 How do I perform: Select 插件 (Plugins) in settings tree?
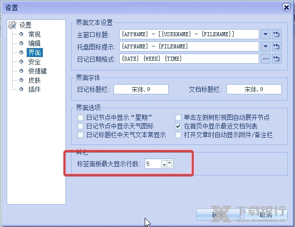[34, 89]
